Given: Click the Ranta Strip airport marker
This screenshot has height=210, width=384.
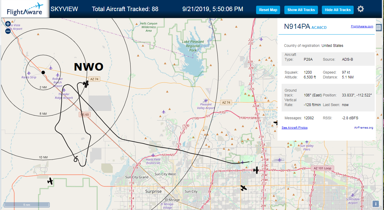Looking at the screenshot, I should pos(29,73).
